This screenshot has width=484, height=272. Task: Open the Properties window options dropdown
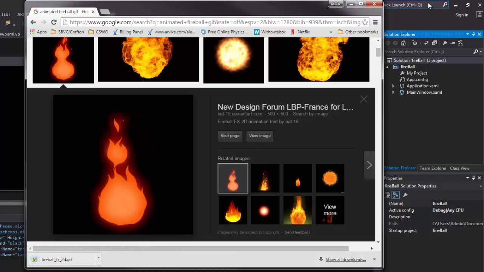pos(467,178)
